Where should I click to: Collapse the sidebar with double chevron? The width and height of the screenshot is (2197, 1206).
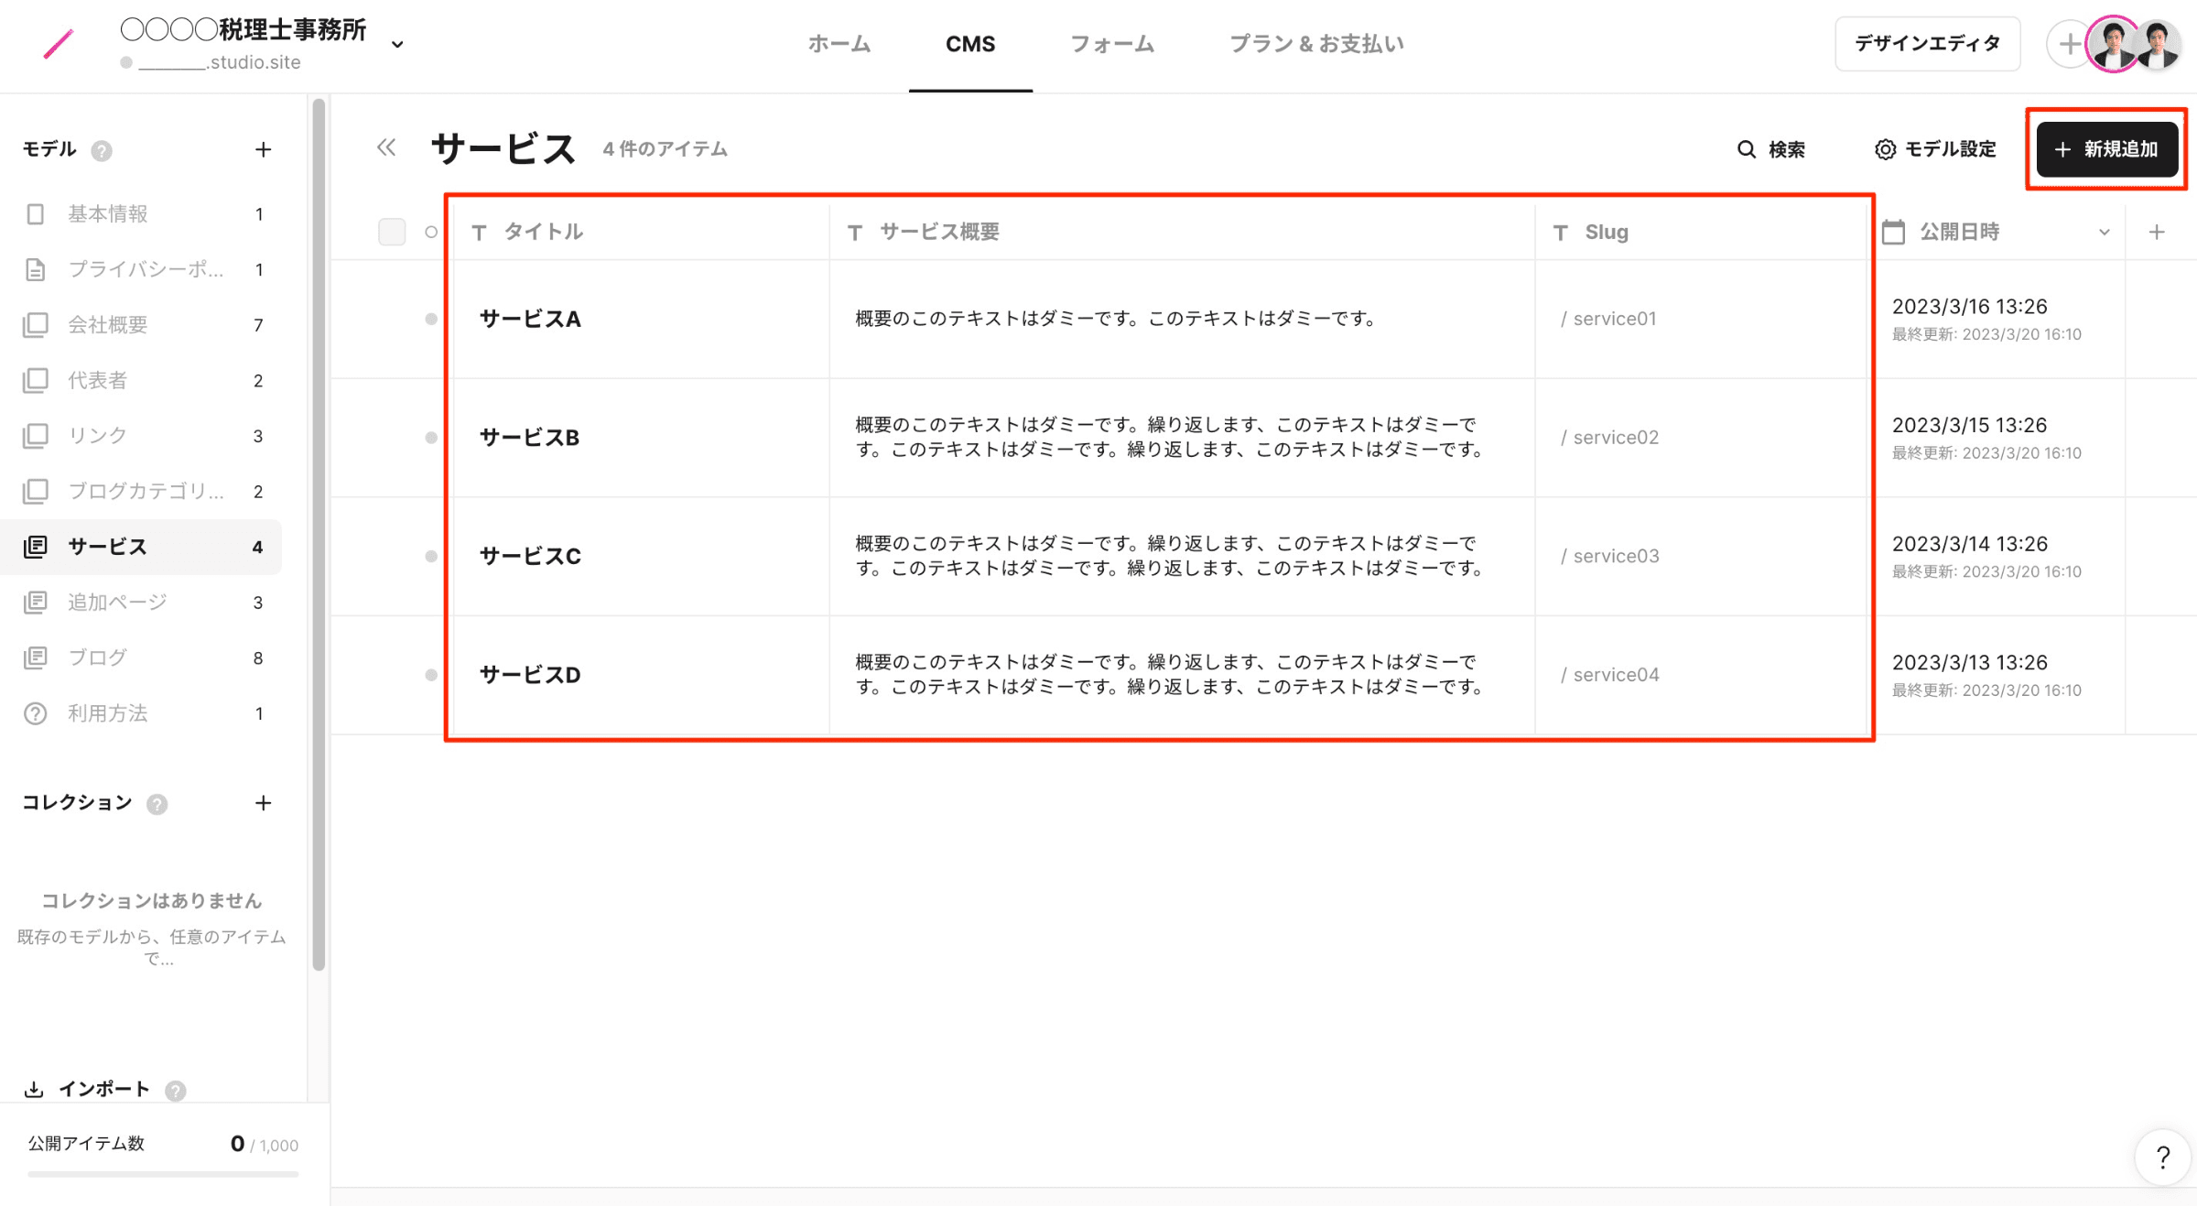click(x=386, y=147)
